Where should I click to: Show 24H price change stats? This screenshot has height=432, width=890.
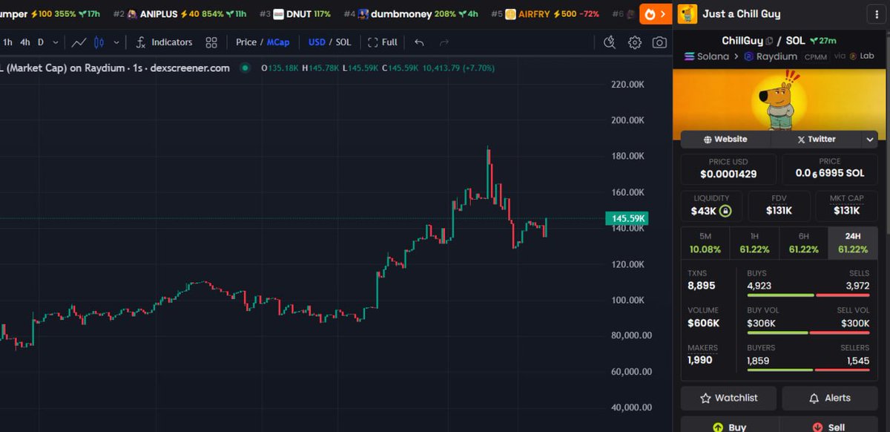click(x=853, y=243)
